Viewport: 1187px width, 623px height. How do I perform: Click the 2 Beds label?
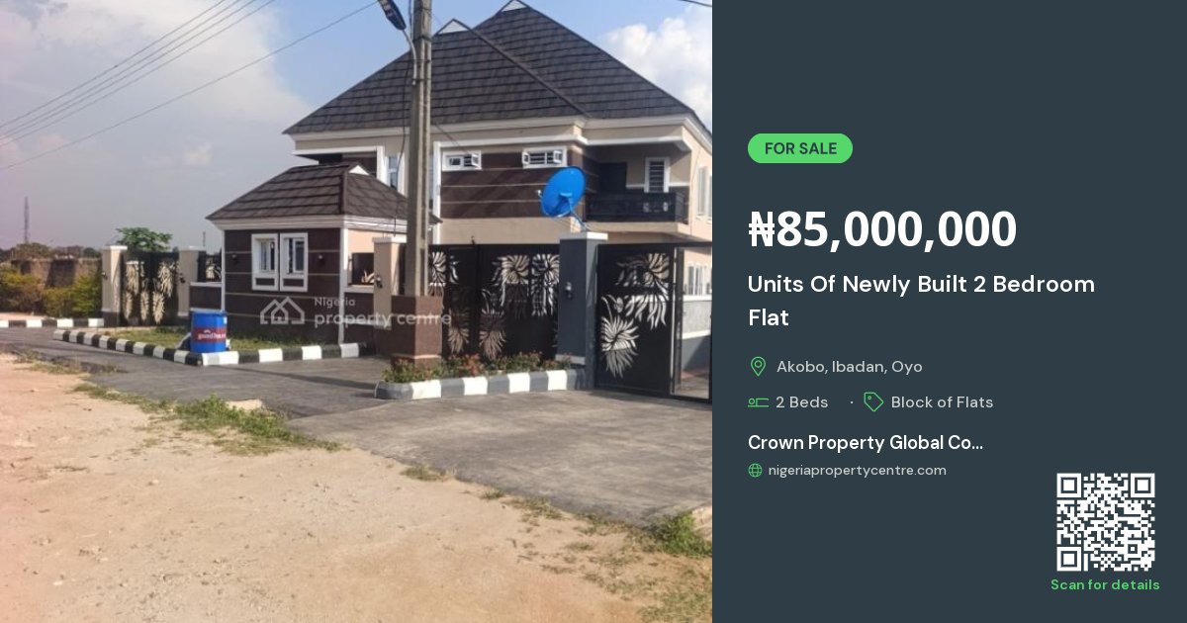pos(801,402)
